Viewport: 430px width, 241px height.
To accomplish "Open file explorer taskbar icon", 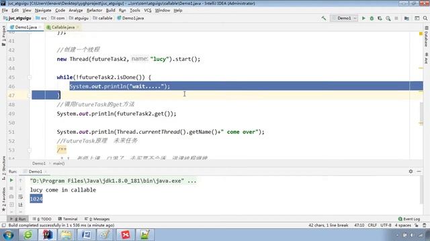I will tap(67, 235).
